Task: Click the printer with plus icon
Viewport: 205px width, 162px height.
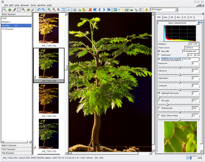Action: (x=79, y=10)
